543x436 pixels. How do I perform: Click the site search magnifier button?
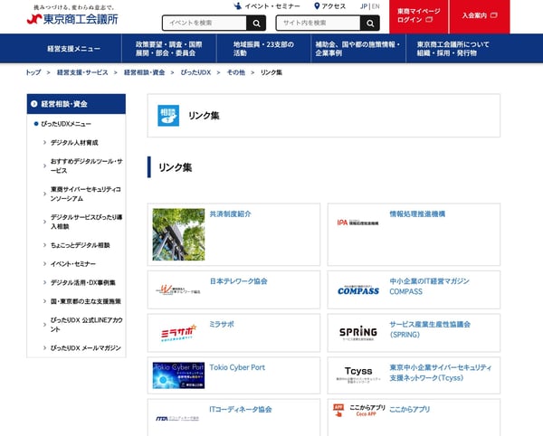click(x=370, y=24)
